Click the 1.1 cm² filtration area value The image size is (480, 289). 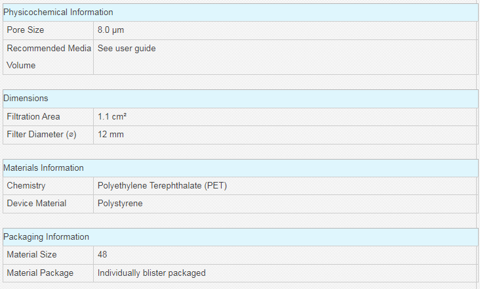(112, 117)
